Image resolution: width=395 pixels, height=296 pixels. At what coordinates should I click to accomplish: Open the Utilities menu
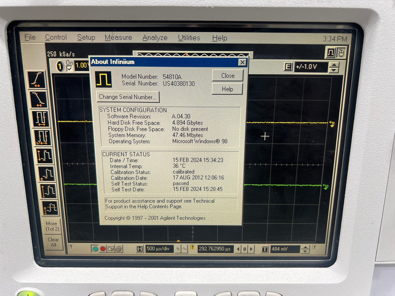coord(189,38)
